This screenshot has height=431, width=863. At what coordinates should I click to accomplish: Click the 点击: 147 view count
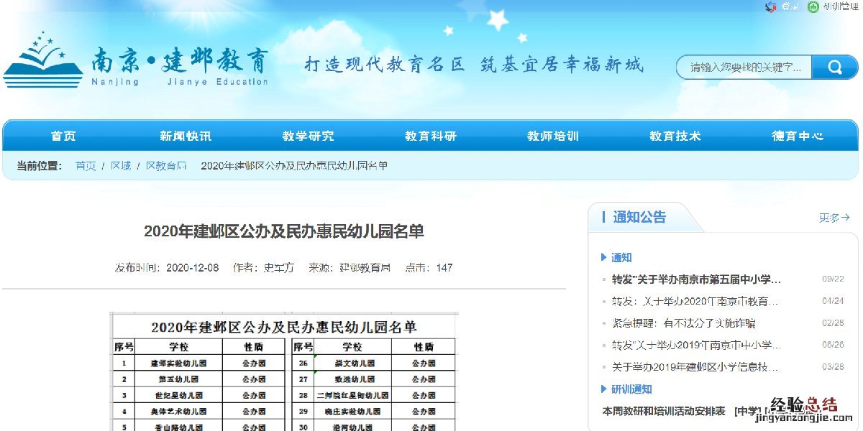coord(429,268)
